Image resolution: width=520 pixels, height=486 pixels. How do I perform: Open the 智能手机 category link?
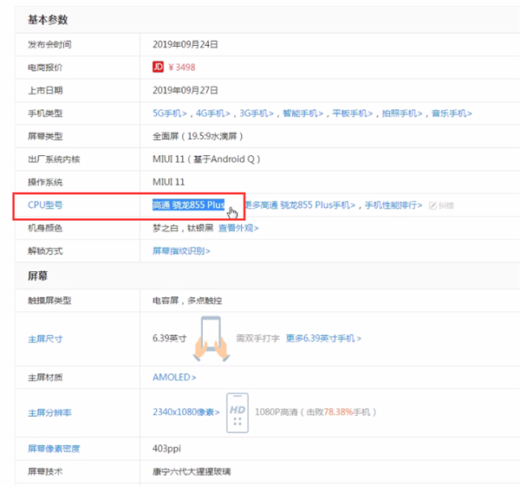point(302,113)
